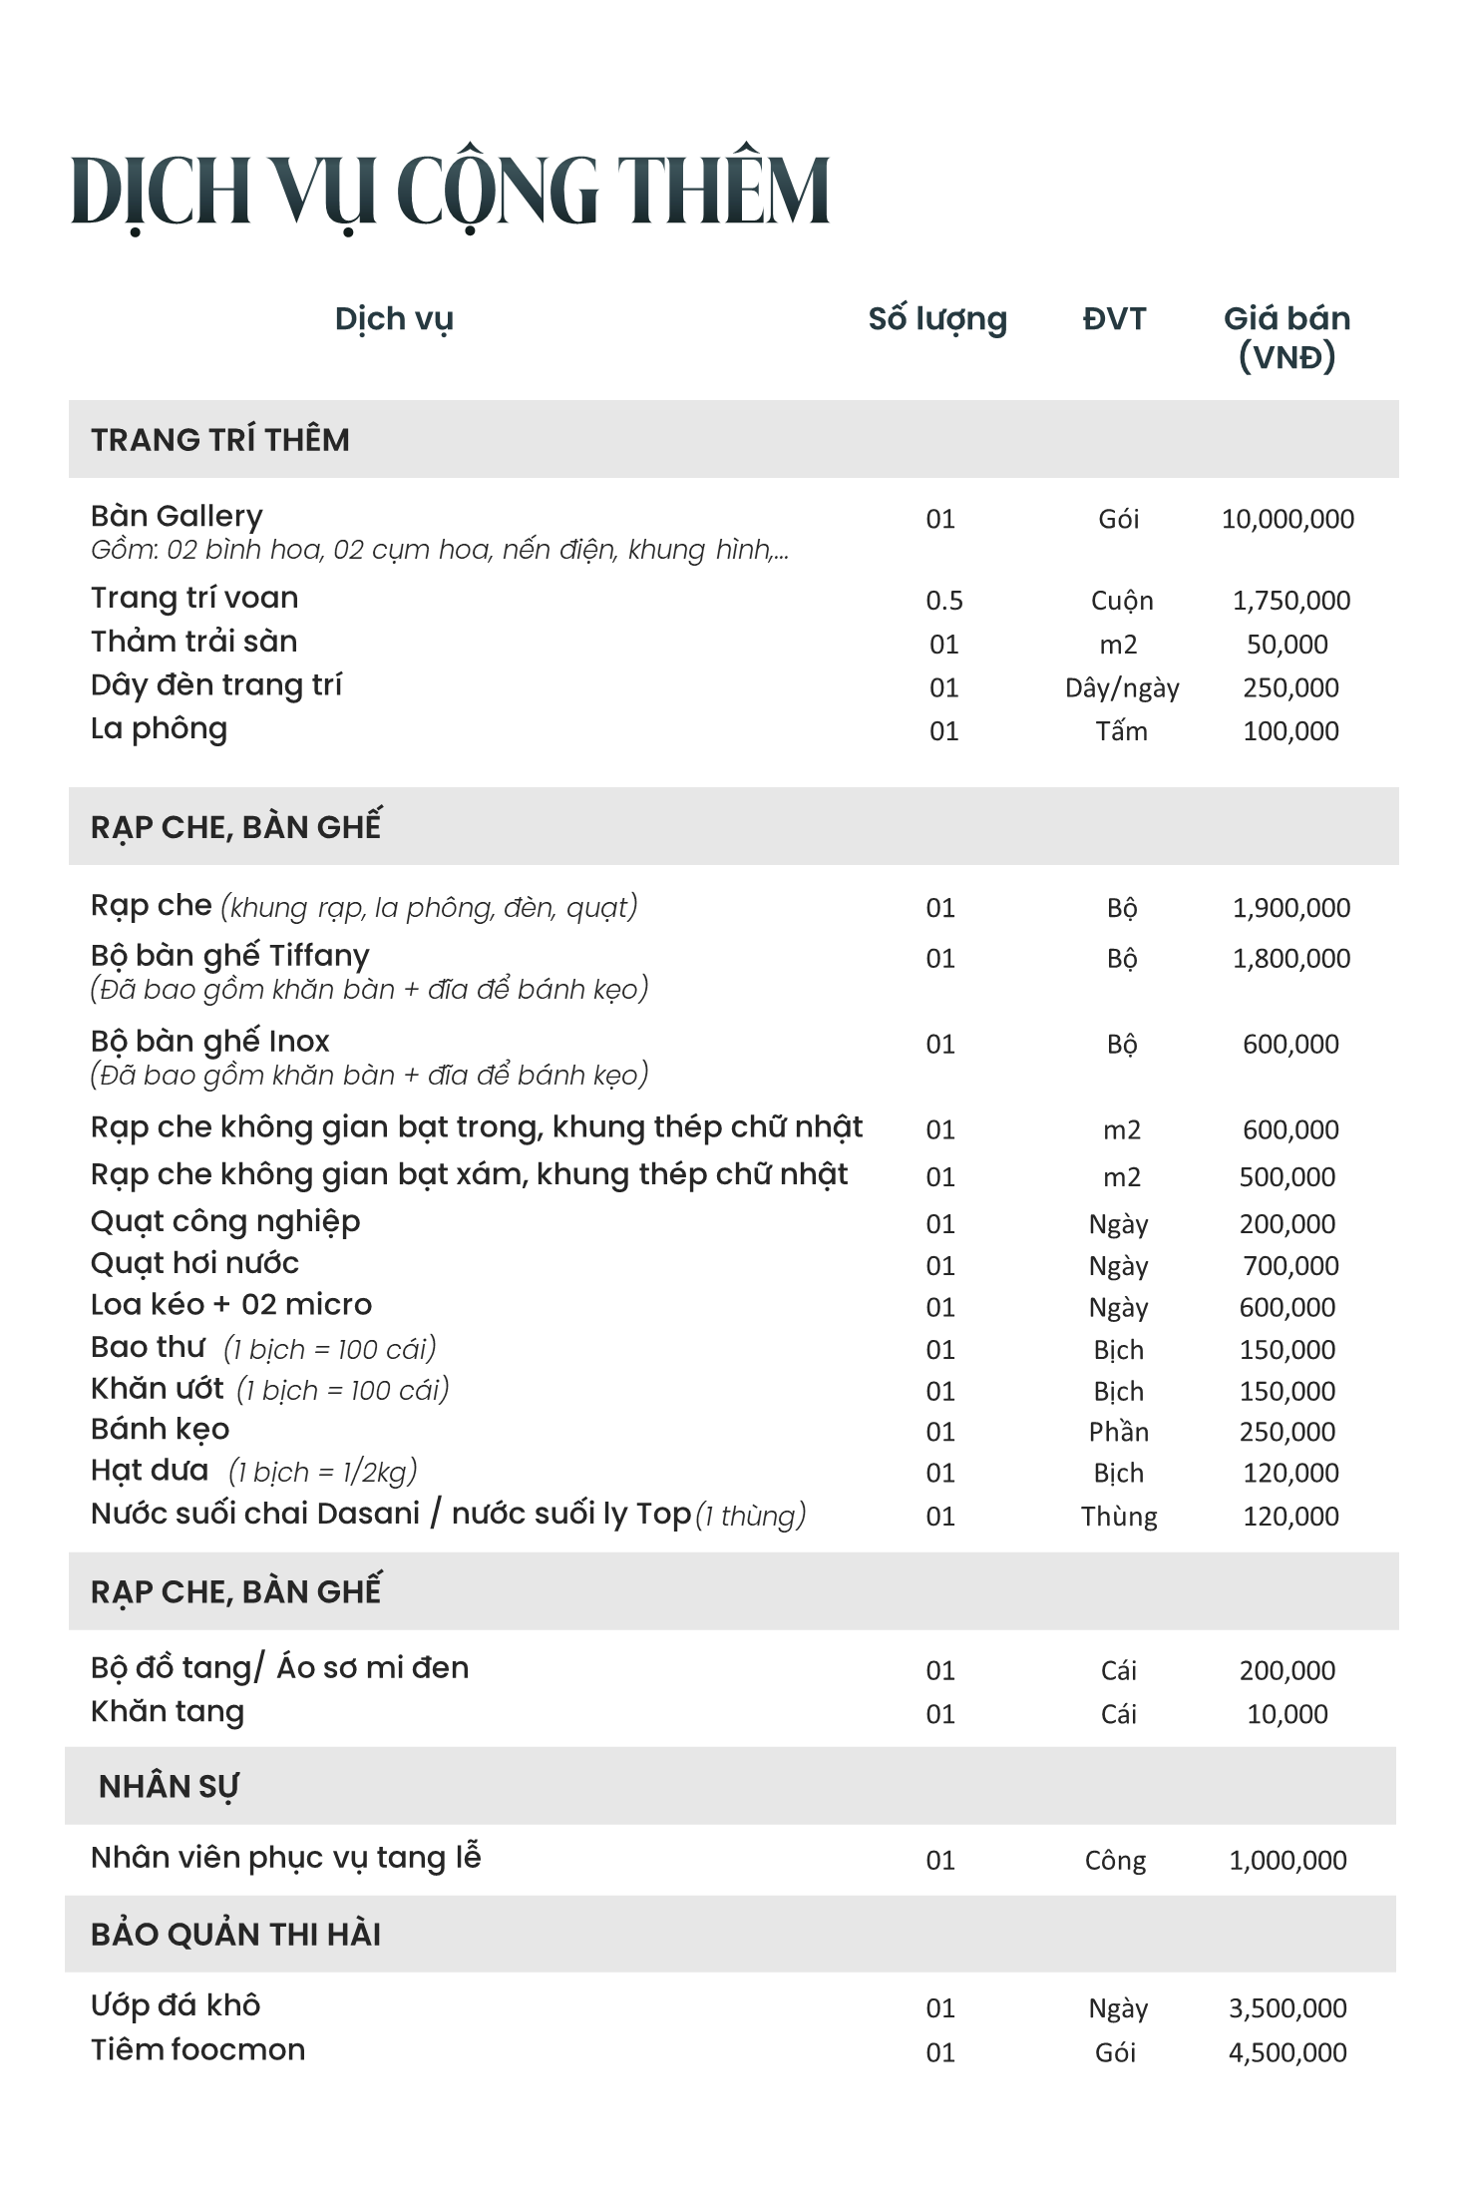Image resolution: width=1468 pixels, height=2201 pixels.
Task: Click the 'Số lượng' column header
Action: (937, 319)
